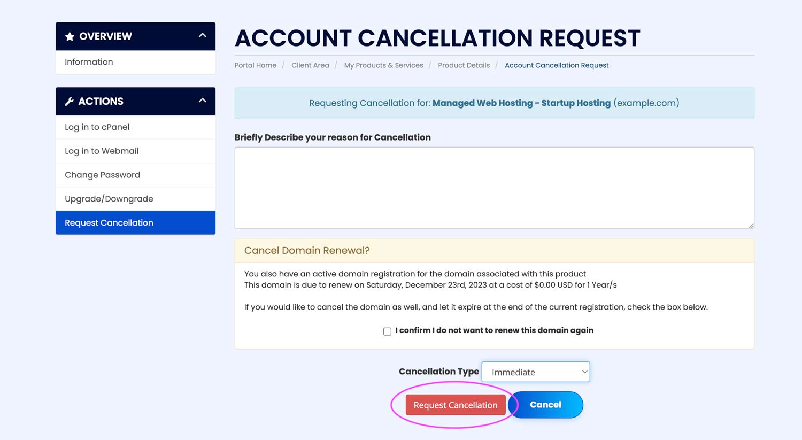Screen dimensions: 802x440
Task: Click the wrench icon beside Actions
Action: tap(69, 102)
